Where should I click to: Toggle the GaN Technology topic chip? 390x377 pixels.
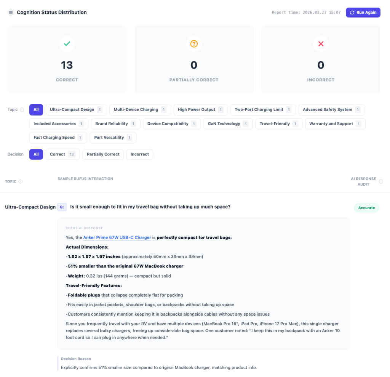[227, 124]
